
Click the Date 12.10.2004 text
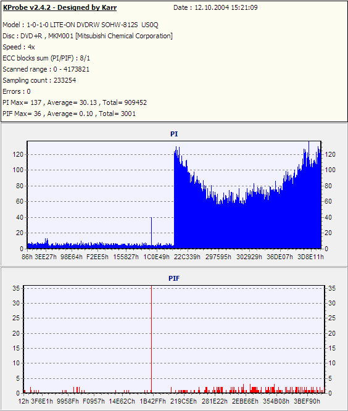(x=215, y=7)
